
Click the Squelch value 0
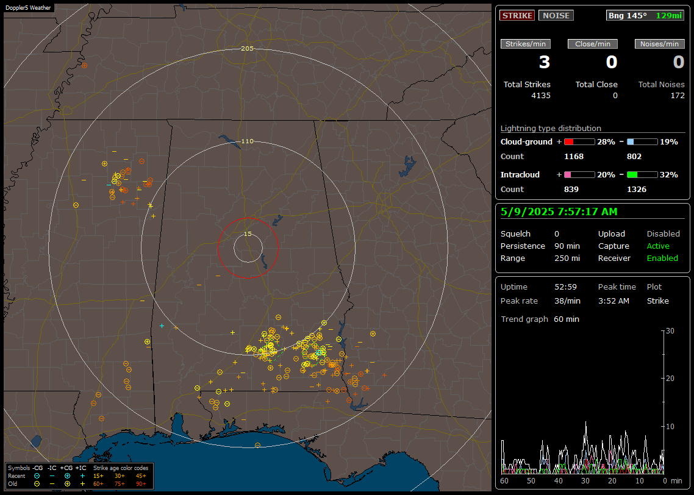(x=557, y=234)
